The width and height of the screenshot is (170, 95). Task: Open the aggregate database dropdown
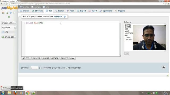9,27
